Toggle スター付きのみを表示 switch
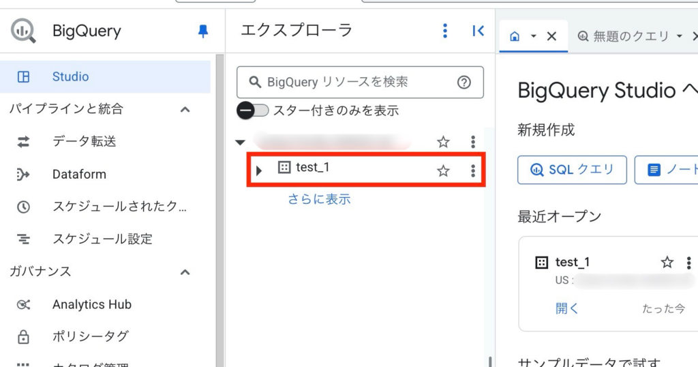The image size is (698, 367). (x=252, y=110)
